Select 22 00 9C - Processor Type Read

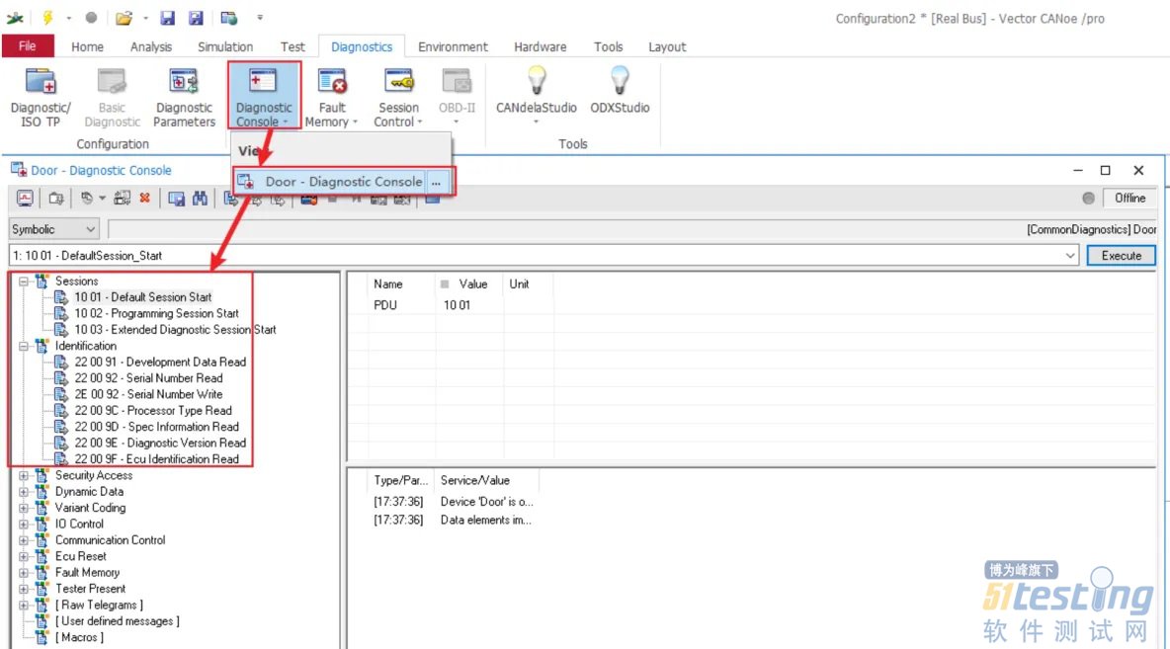153,411
